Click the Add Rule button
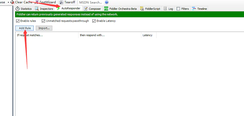The width and height of the screenshot is (244, 116). pos(25,28)
